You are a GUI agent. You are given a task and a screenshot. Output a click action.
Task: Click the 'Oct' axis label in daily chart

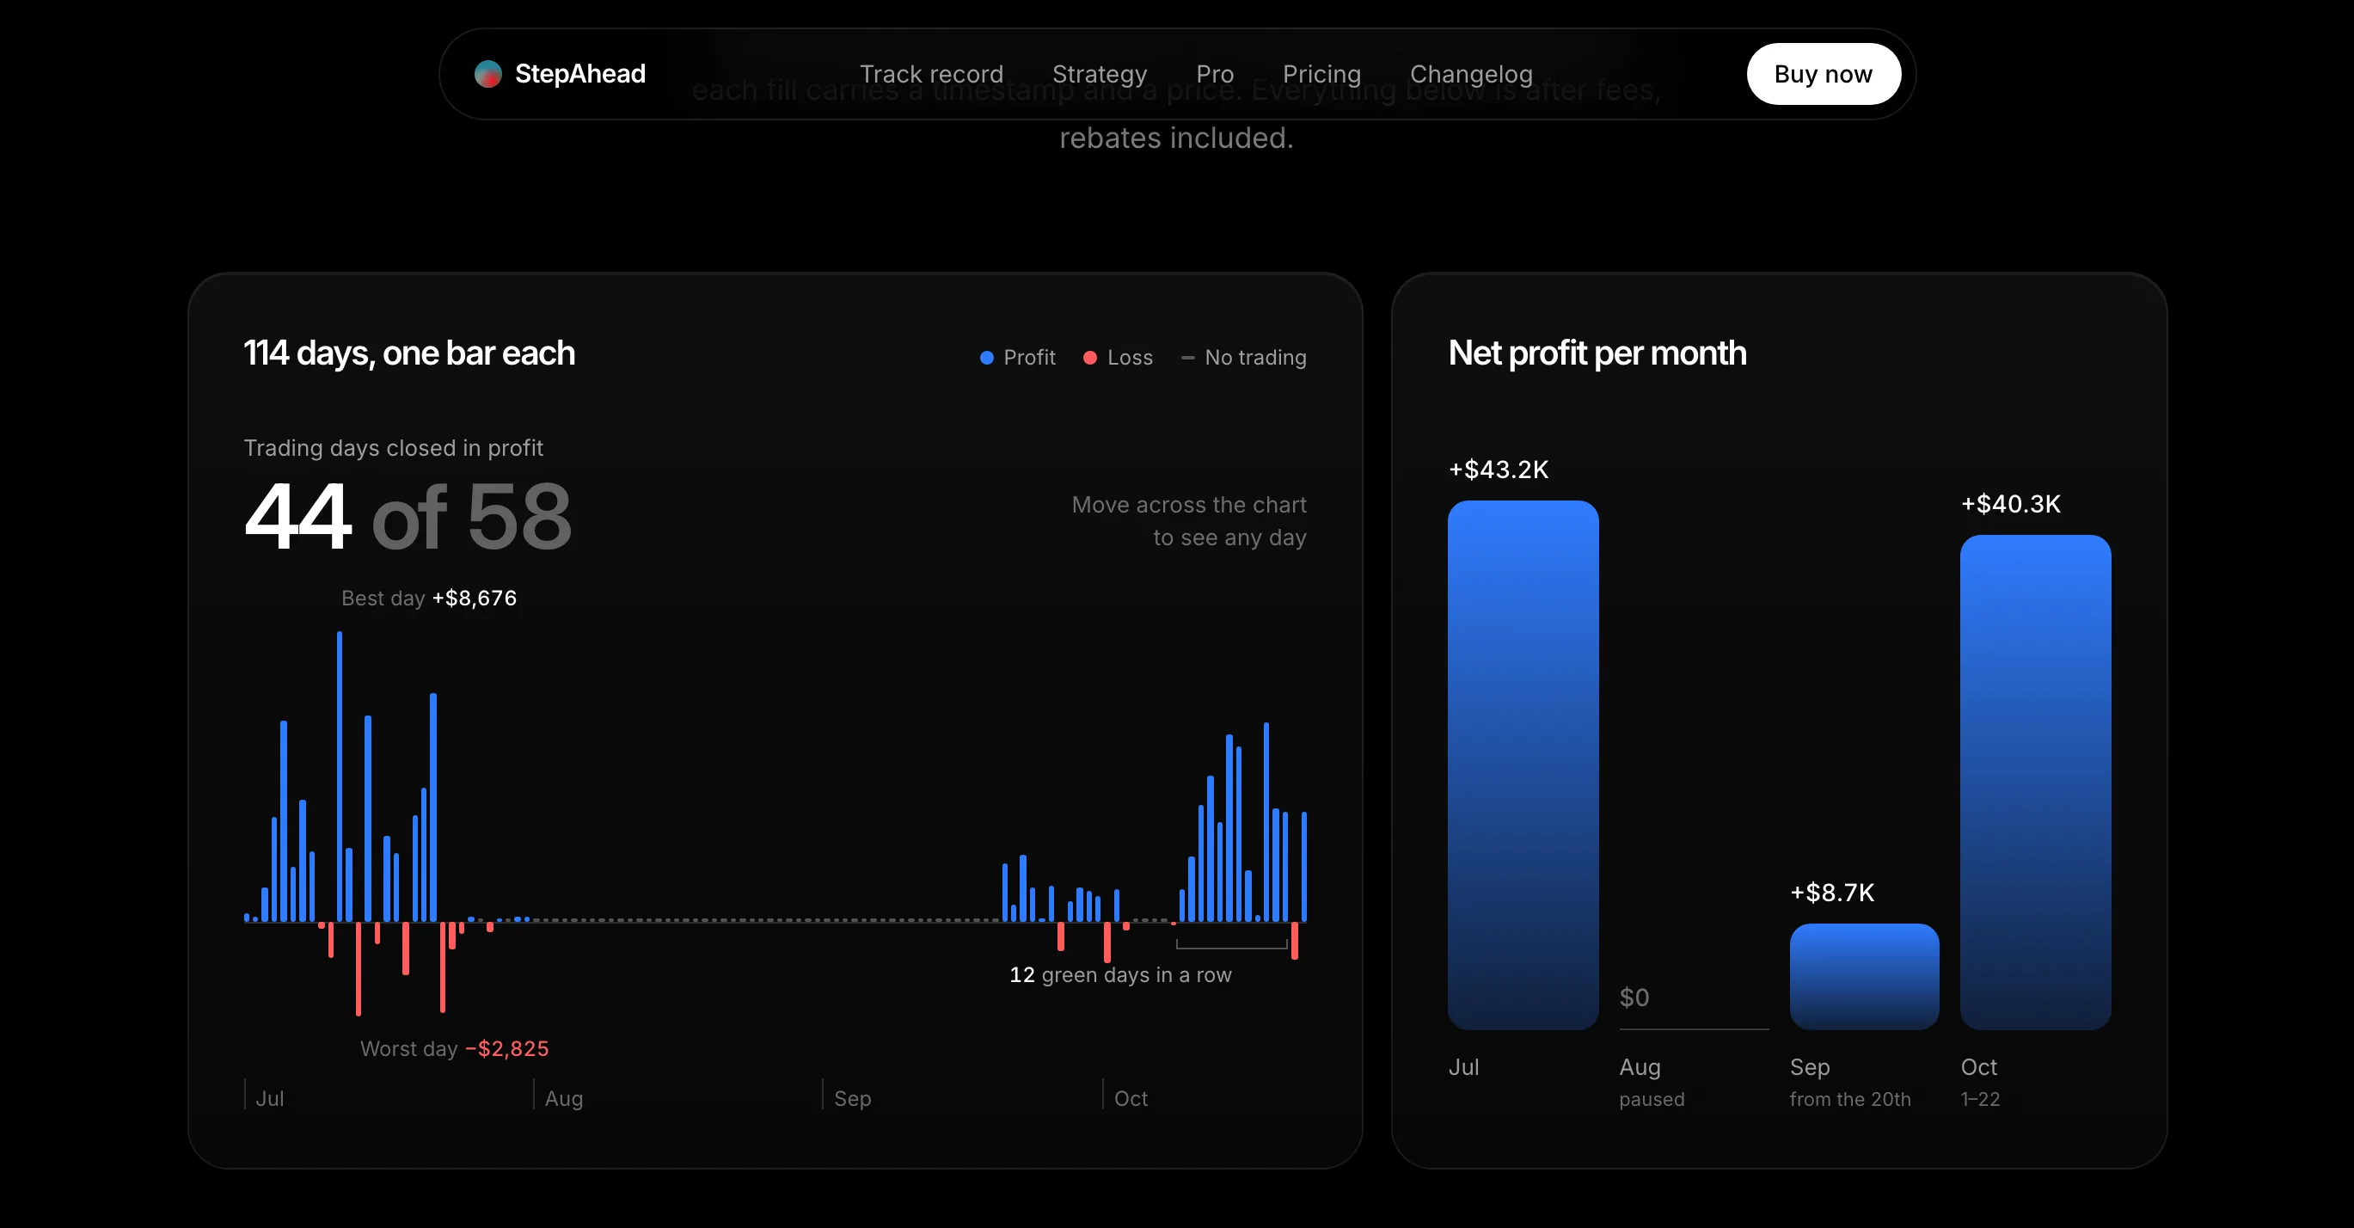coord(1131,1098)
